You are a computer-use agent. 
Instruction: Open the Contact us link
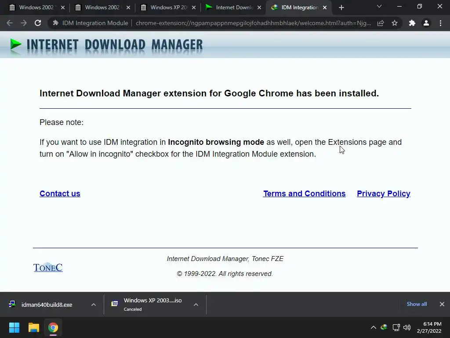(60, 194)
